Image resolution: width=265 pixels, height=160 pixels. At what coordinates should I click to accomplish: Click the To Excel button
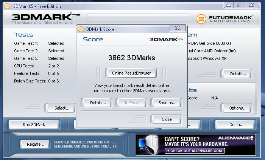pyautogui.click(x=131, y=103)
